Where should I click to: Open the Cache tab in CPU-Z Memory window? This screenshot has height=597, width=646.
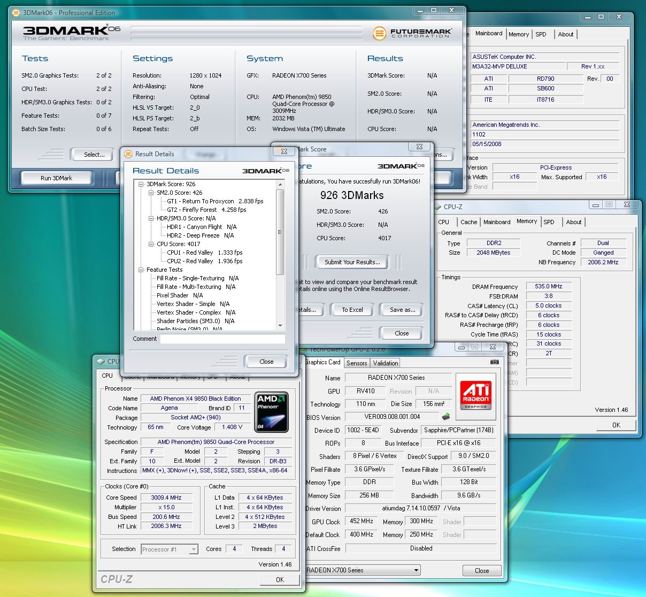point(468,222)
